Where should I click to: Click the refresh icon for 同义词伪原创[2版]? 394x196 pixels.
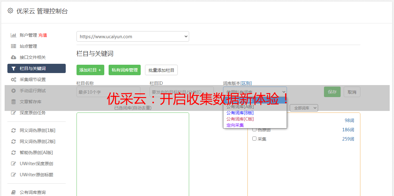click(x=13, y=141)
